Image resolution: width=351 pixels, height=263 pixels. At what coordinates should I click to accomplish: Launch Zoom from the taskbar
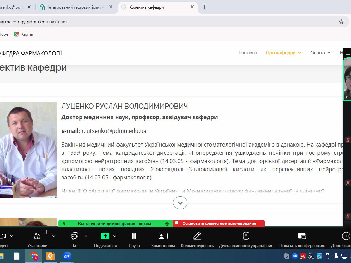click(x=68, y=256)
